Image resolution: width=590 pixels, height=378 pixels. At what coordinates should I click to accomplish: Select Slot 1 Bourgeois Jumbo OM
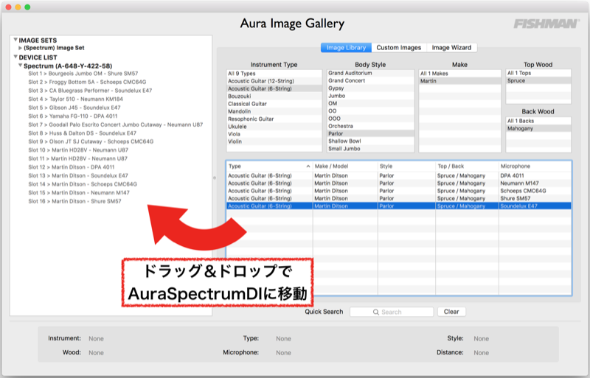83,74
